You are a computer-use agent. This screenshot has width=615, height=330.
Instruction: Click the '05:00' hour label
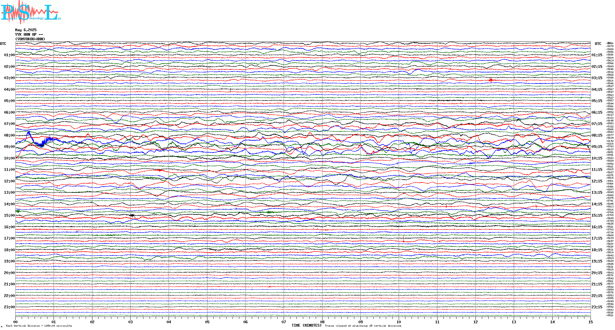coord(9,101)
